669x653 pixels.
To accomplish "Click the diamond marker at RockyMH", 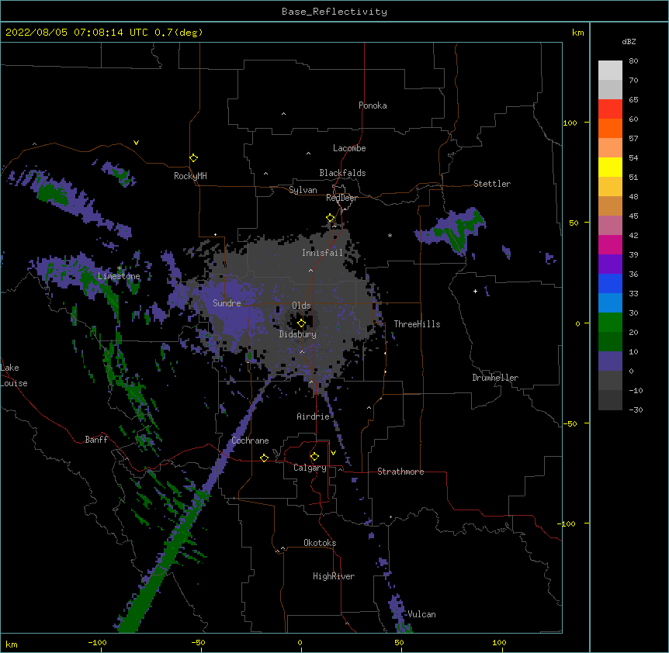I will [193, 158].
